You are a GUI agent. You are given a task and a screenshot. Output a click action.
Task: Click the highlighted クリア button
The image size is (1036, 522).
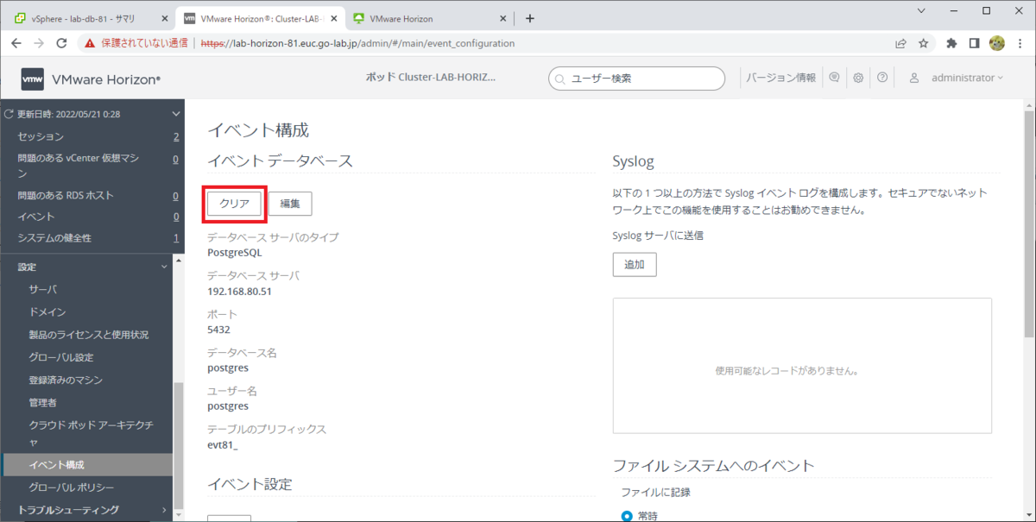[233, 204]
